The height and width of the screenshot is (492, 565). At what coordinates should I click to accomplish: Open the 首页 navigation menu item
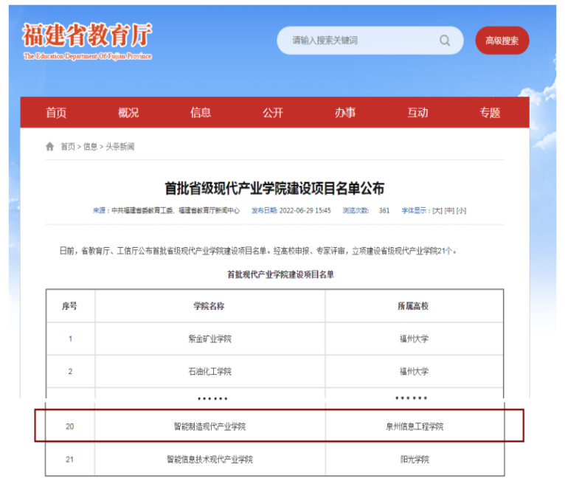point(56,112)
